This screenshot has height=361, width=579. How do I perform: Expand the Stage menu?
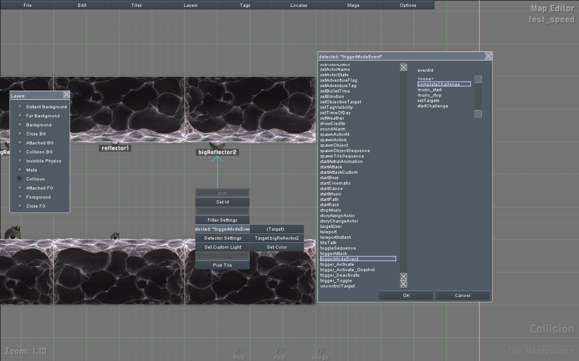(353, 5)
